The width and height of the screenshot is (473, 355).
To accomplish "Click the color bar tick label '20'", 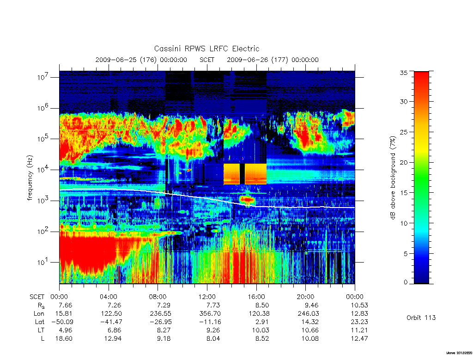I will [x=404, y=162].
